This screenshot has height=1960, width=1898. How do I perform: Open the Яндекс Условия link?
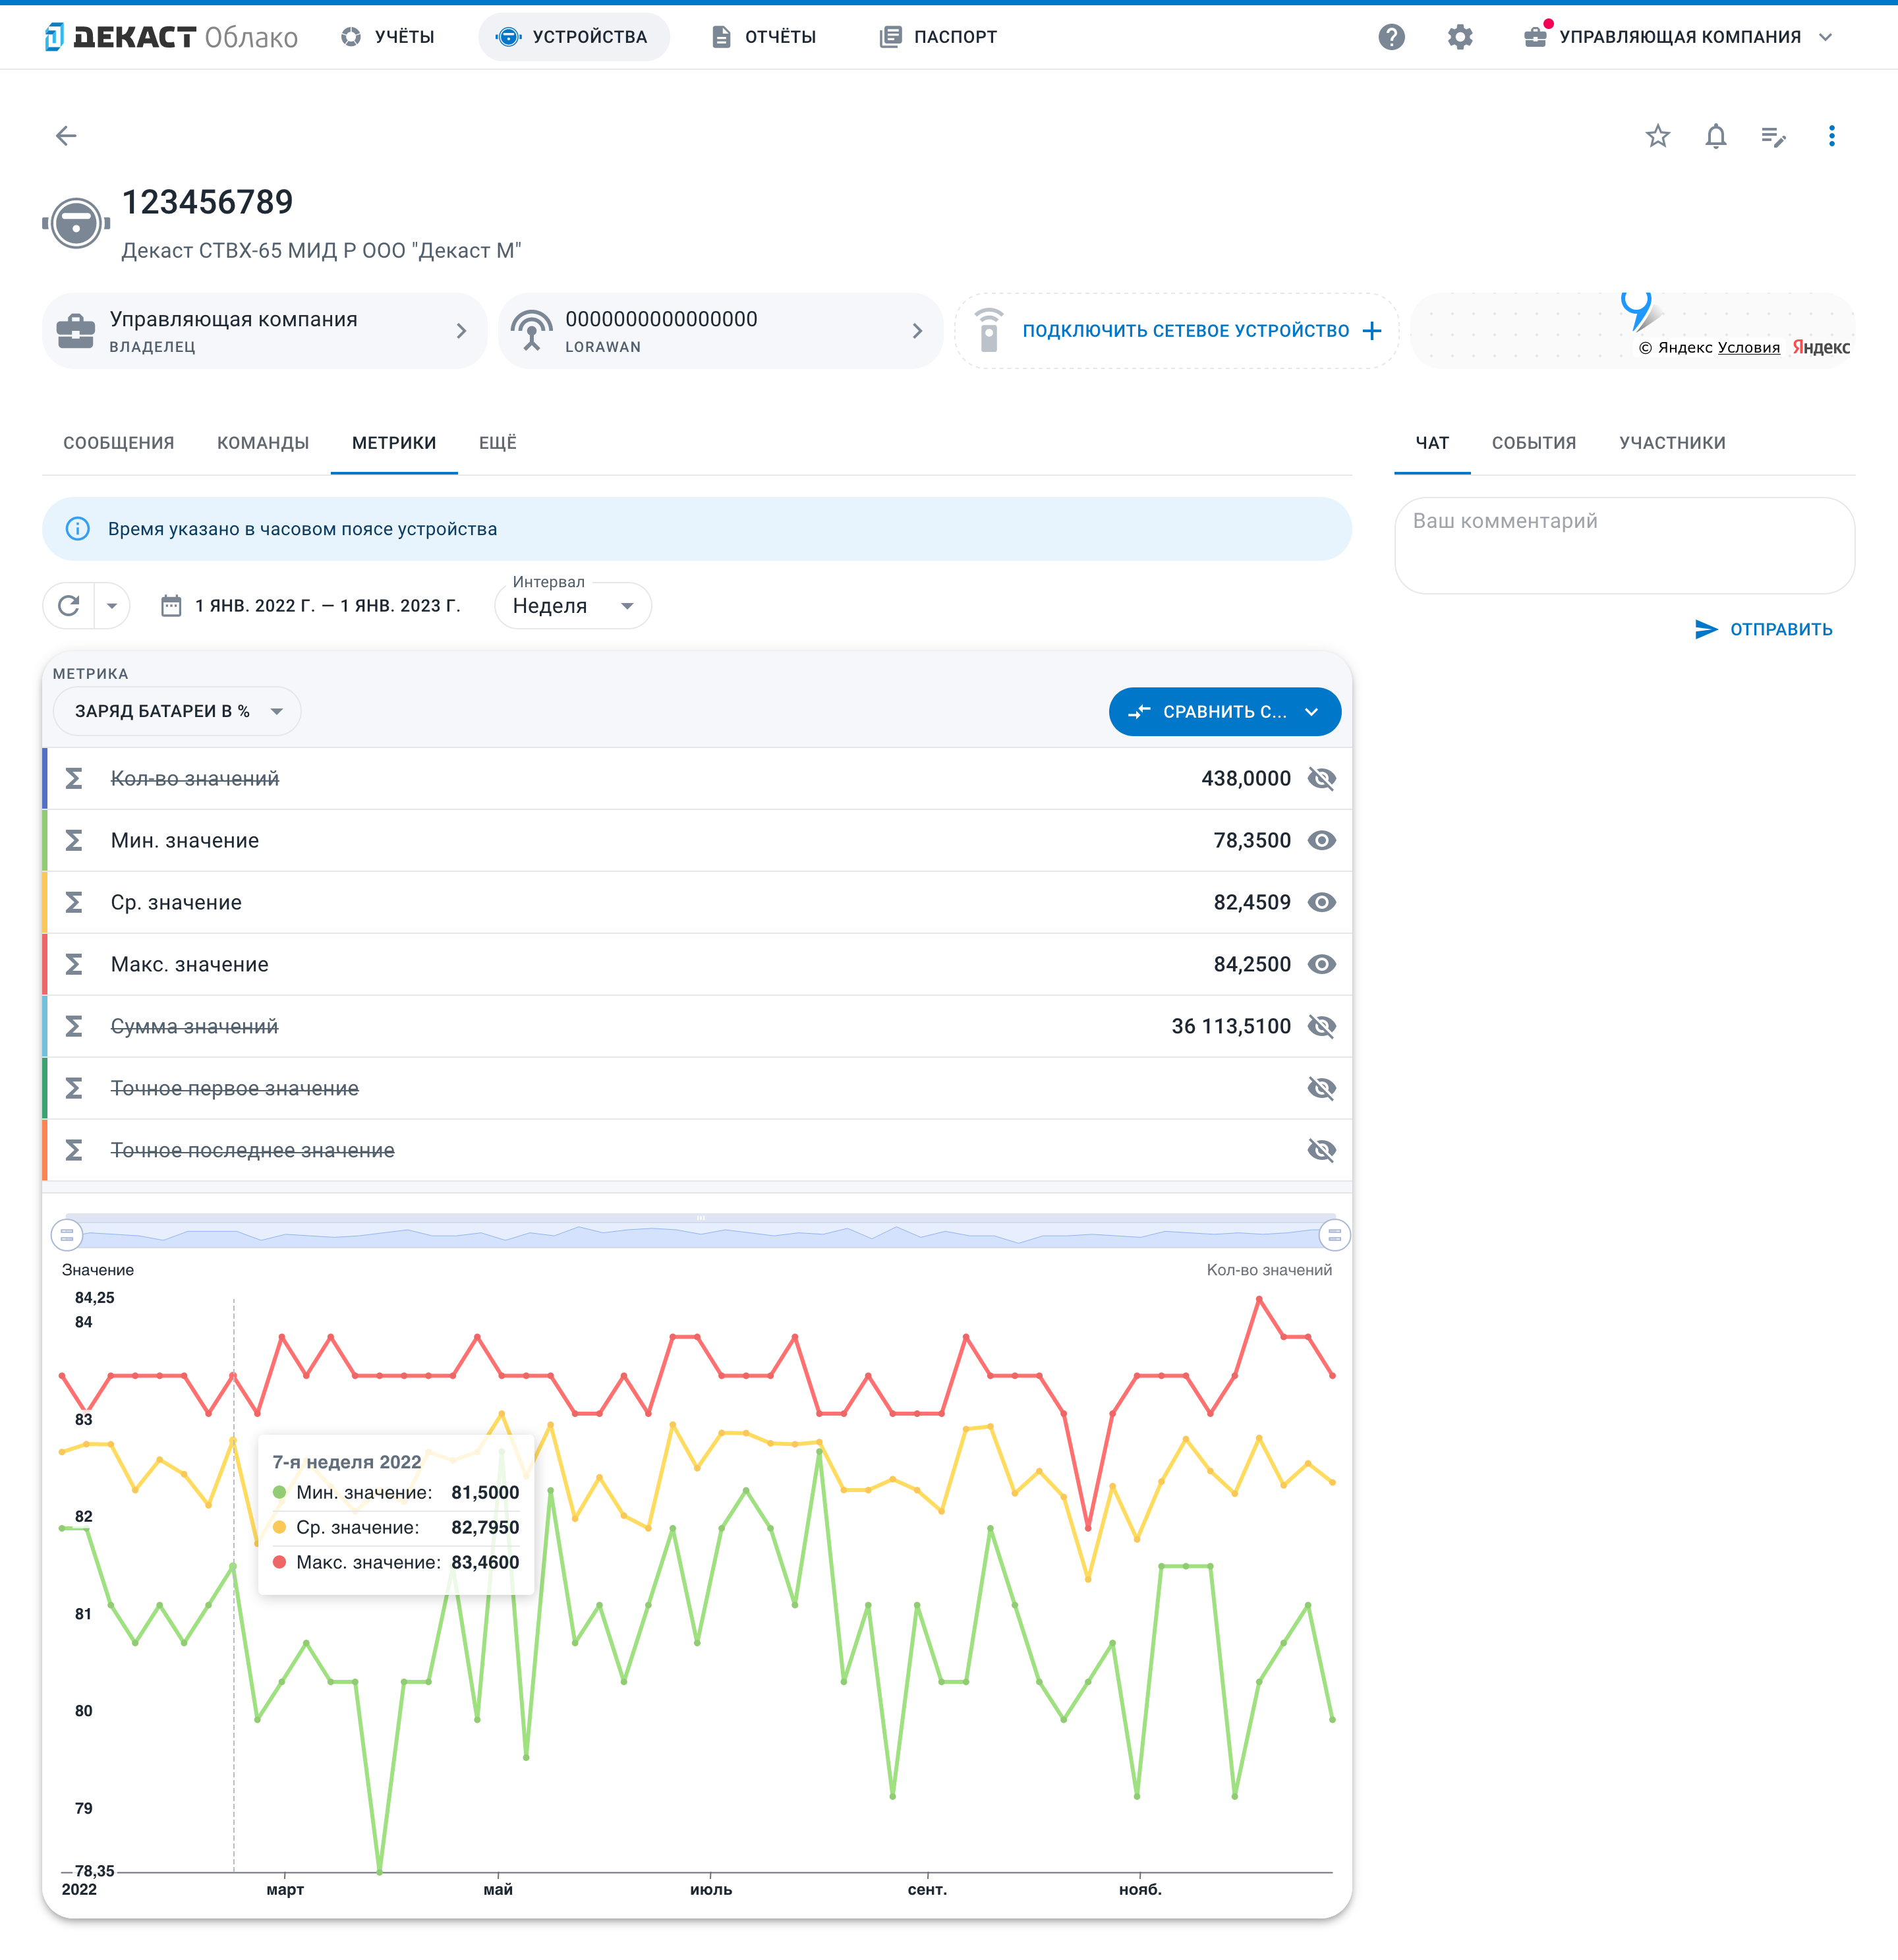pyautogui.click(x=1749, y=348)
